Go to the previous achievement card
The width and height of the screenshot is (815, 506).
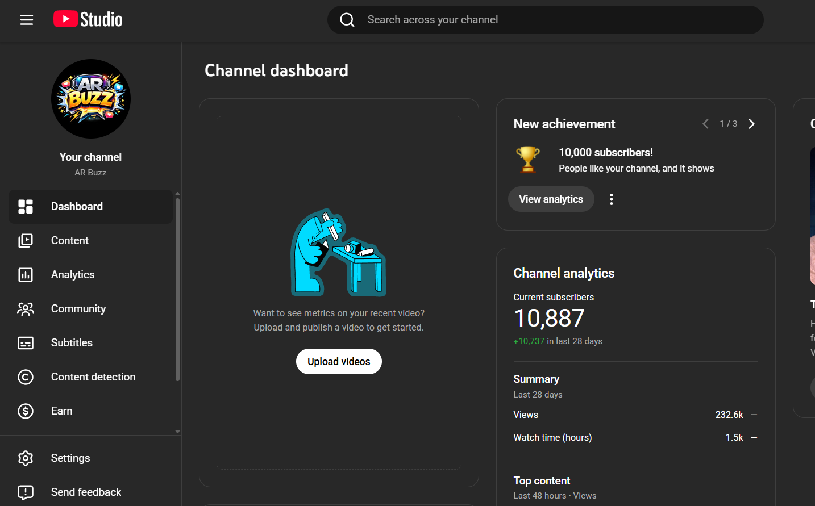point(705,124)
